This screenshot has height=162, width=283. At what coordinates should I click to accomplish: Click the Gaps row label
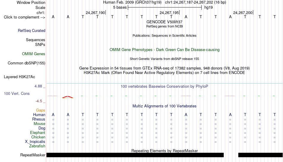coord(41,110)
